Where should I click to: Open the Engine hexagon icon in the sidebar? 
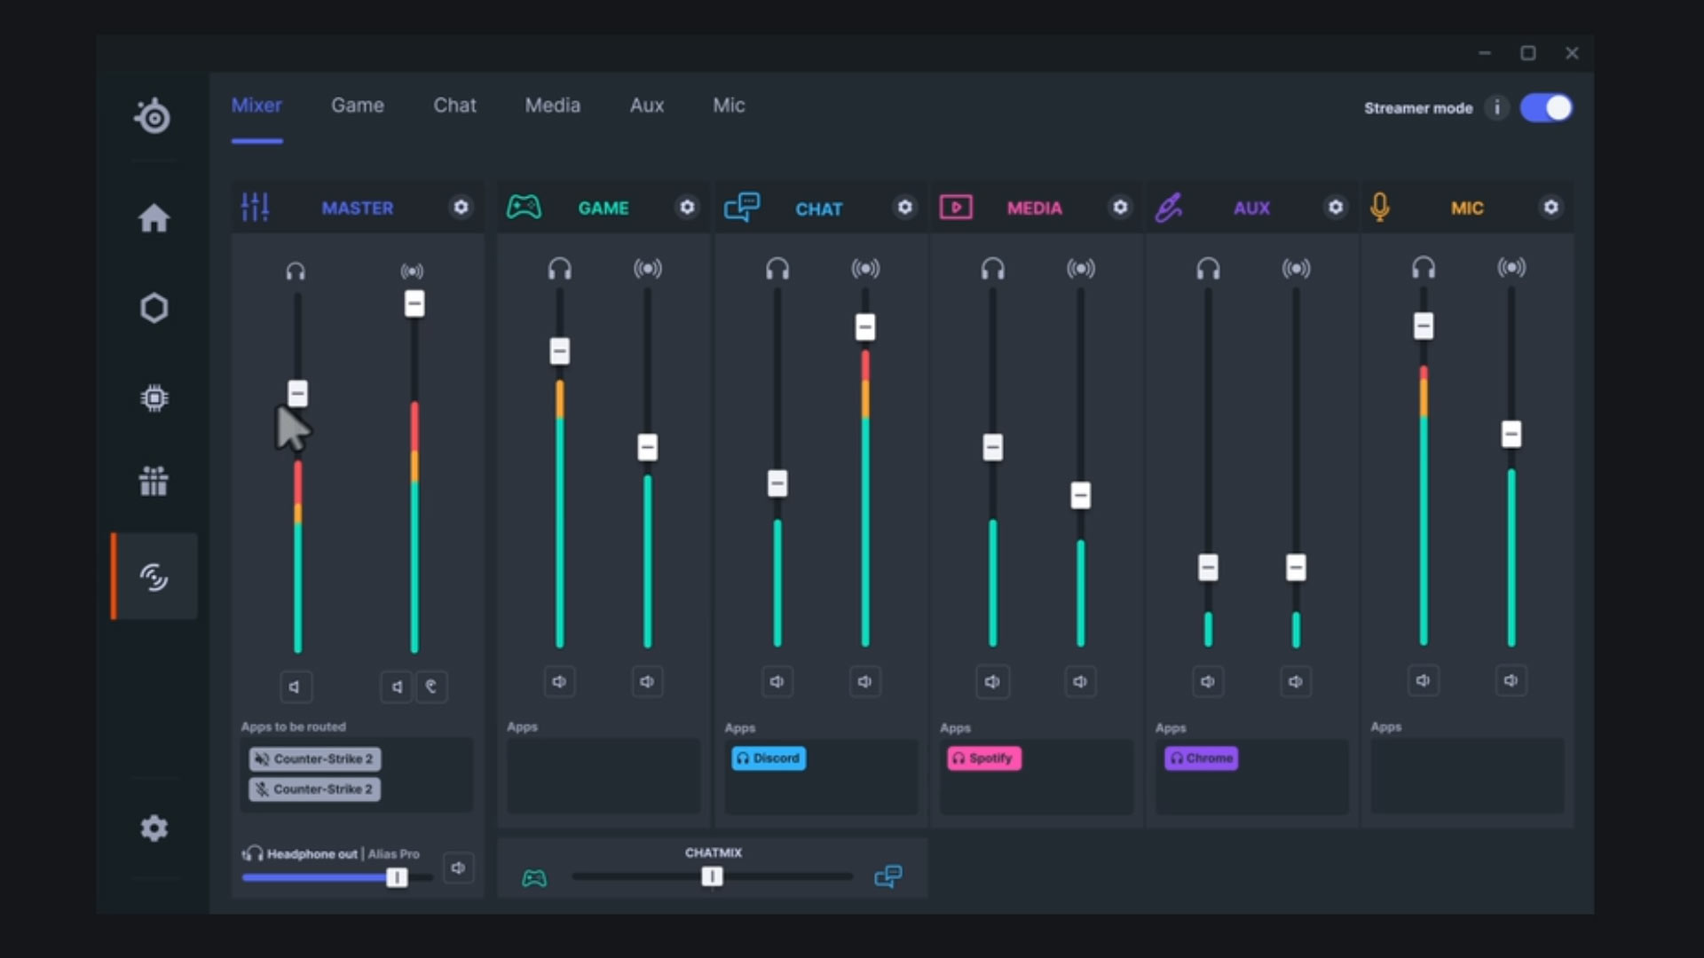point(154,308)
